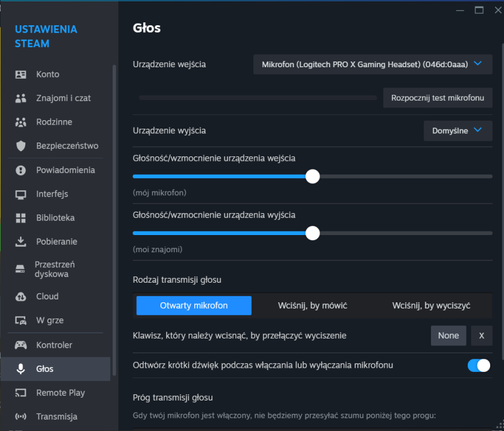Start the microphone test
The width and height of the screenshot is (504, 431).
tap(437, 98)
